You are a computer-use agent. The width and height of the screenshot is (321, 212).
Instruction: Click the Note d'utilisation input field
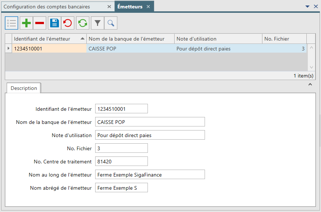tap(150, 135)
